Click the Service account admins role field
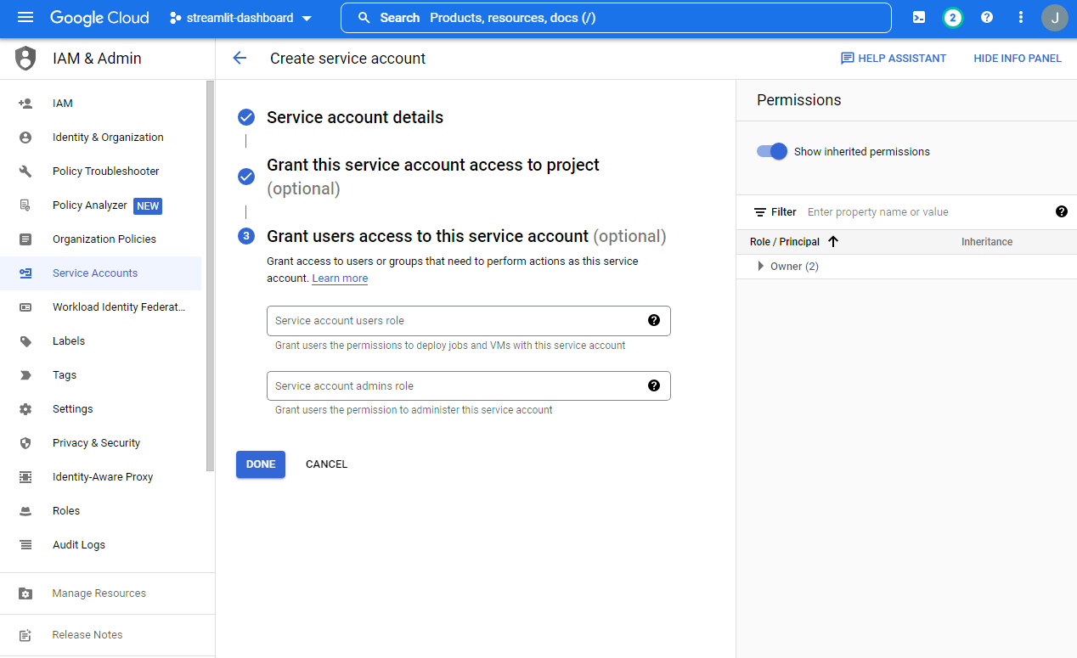This screenshot has width=1077, height=658. tap(469, 385)
